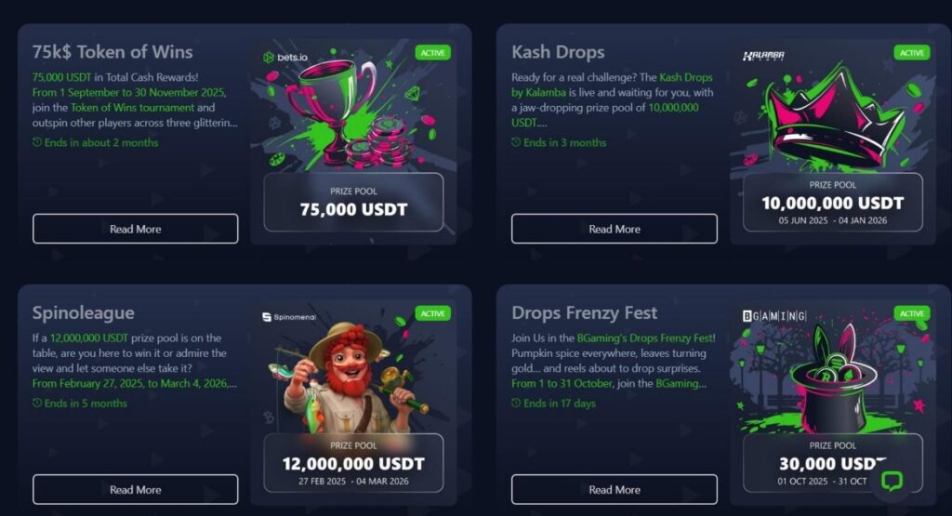Click the clock icon beside 'Ends in 3 months'
Viewport: 952px width, 516px height.
click(x=516, y=142)
